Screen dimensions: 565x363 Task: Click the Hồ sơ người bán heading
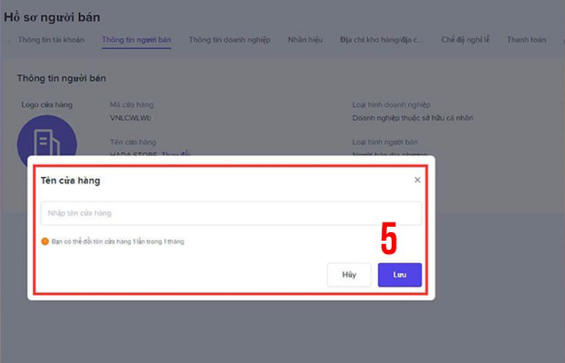(52, 17)
